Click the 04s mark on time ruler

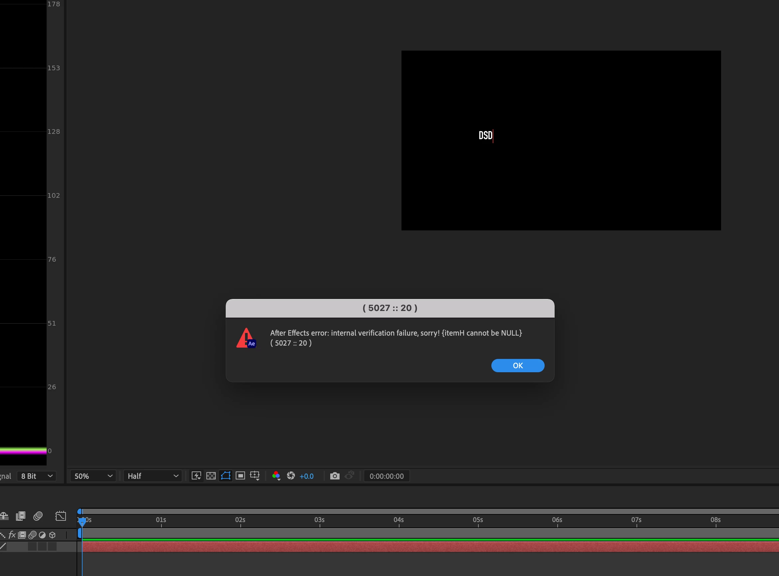pos(399,520)
